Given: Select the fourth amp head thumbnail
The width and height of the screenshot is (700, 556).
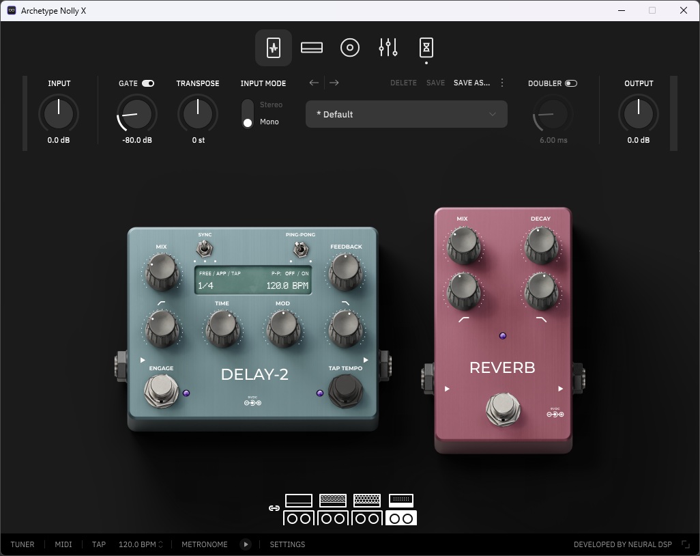Looking at the screenshot, I should pyautogui.click(x=401, y=500).
